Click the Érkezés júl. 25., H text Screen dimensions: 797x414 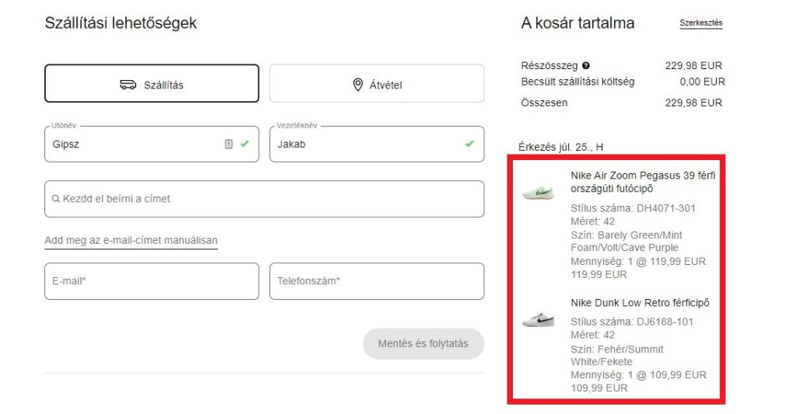tap(560, 147)
